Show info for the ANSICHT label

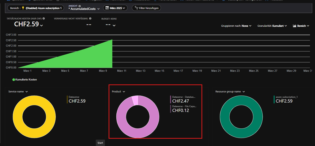[79, 6]
